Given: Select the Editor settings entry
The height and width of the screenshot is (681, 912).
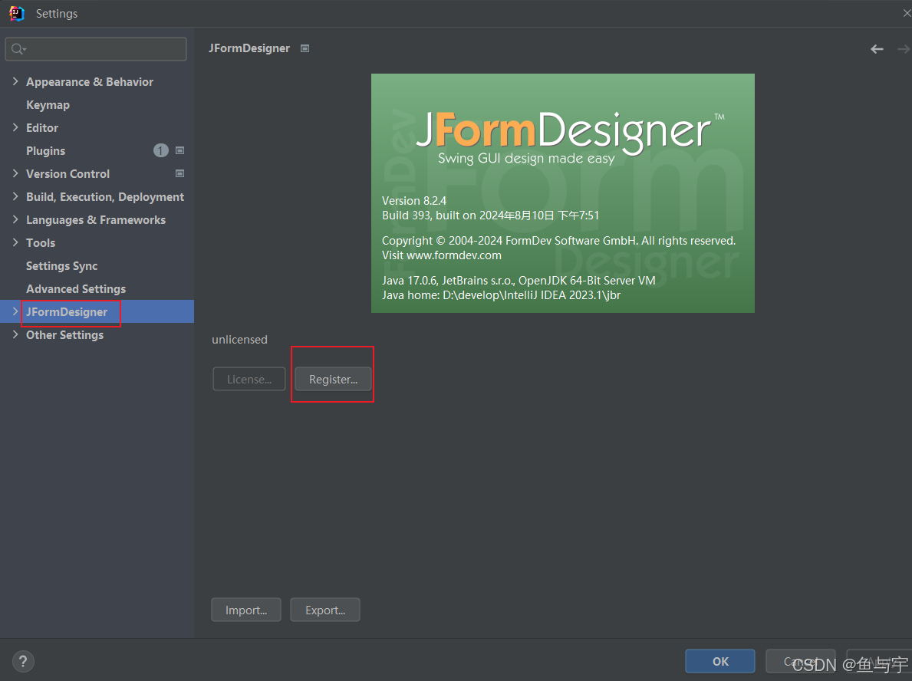Looking at the screenshot, I should (x=42, y=128).
